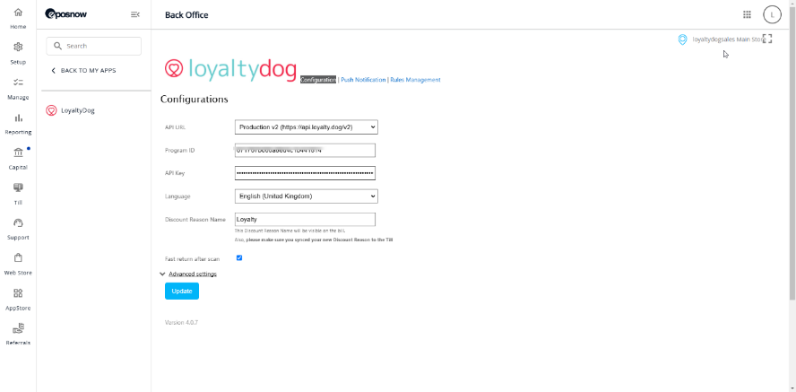
Task: Open the user profile avatar L
Action: 772,14
